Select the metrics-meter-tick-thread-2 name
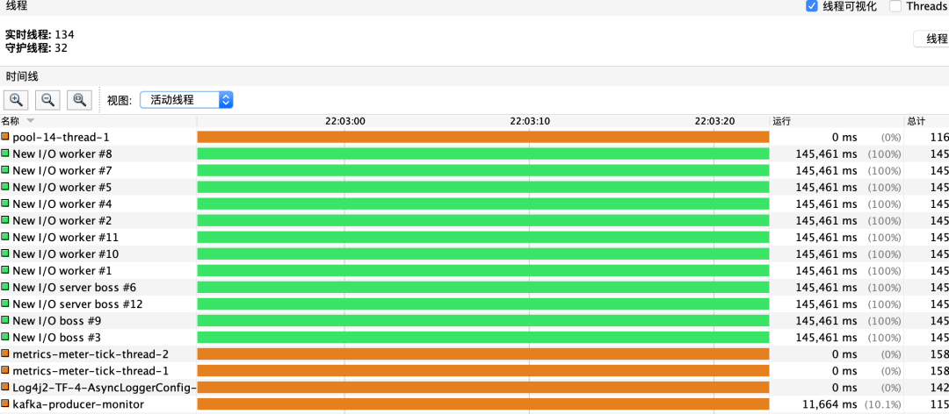This screenshot has height=414, width=949. pos(91,353)
